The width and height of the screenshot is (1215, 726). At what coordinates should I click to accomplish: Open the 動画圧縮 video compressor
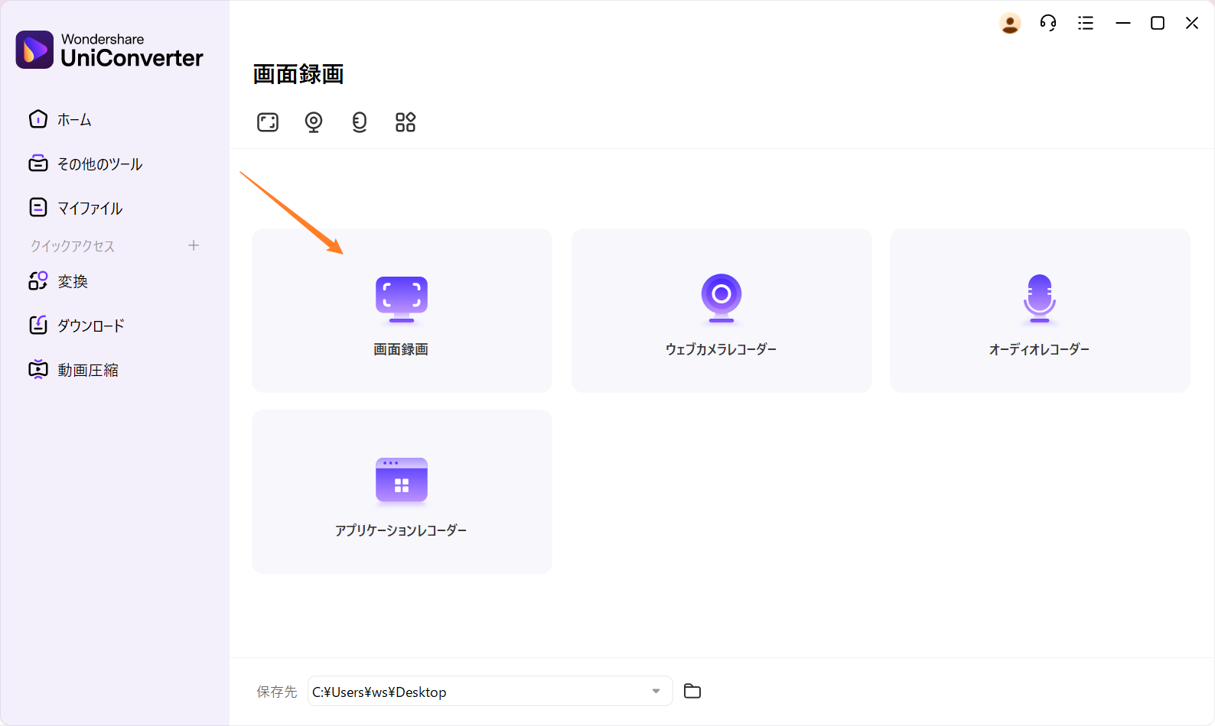tap(73, 370)
